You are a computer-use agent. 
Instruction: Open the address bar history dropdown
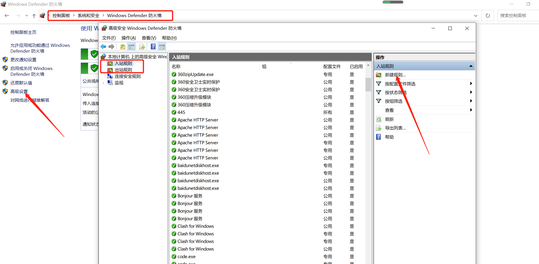(x=476, y=16)
